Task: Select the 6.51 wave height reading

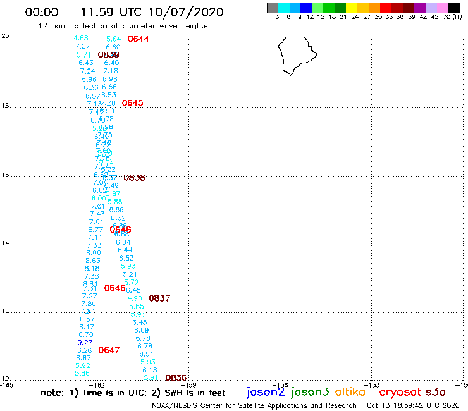Action: (146, 354)
